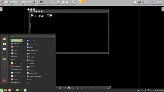Click the logout icon in menu
The image size is (164, 92).
click(4, 76)
